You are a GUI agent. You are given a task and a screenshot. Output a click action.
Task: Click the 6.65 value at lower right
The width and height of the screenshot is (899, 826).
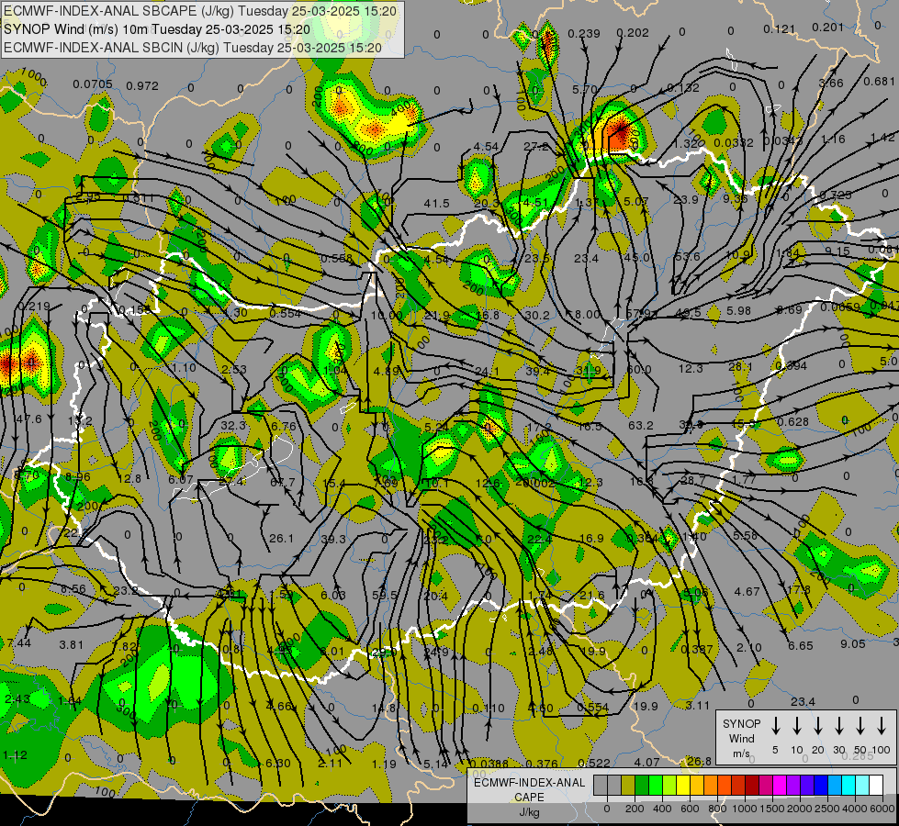(x=801, y=645)
